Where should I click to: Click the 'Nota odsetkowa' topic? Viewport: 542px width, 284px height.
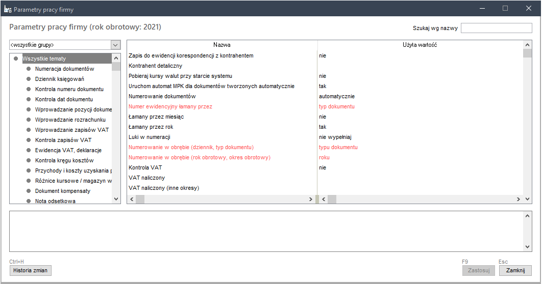pos(55,201)
